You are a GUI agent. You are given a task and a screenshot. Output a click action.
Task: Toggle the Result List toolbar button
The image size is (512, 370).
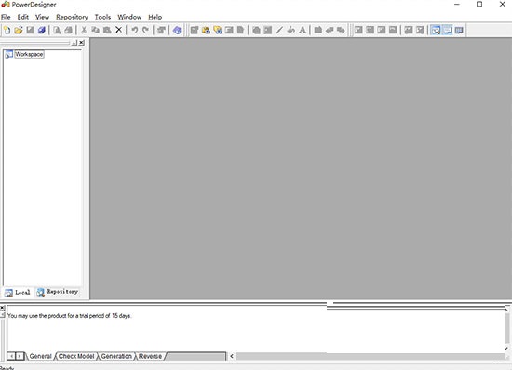click(x=459, y=31)
